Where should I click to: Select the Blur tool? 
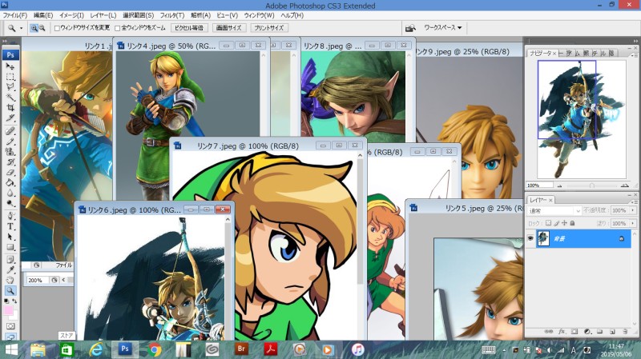[10, 193]
